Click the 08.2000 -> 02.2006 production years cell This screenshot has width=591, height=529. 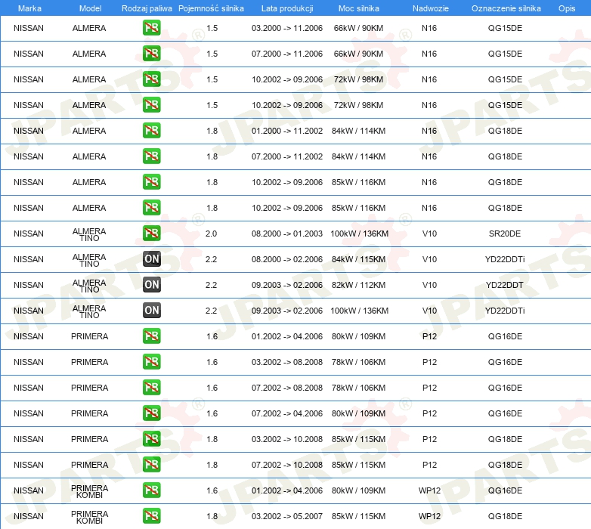coord(287,259)
